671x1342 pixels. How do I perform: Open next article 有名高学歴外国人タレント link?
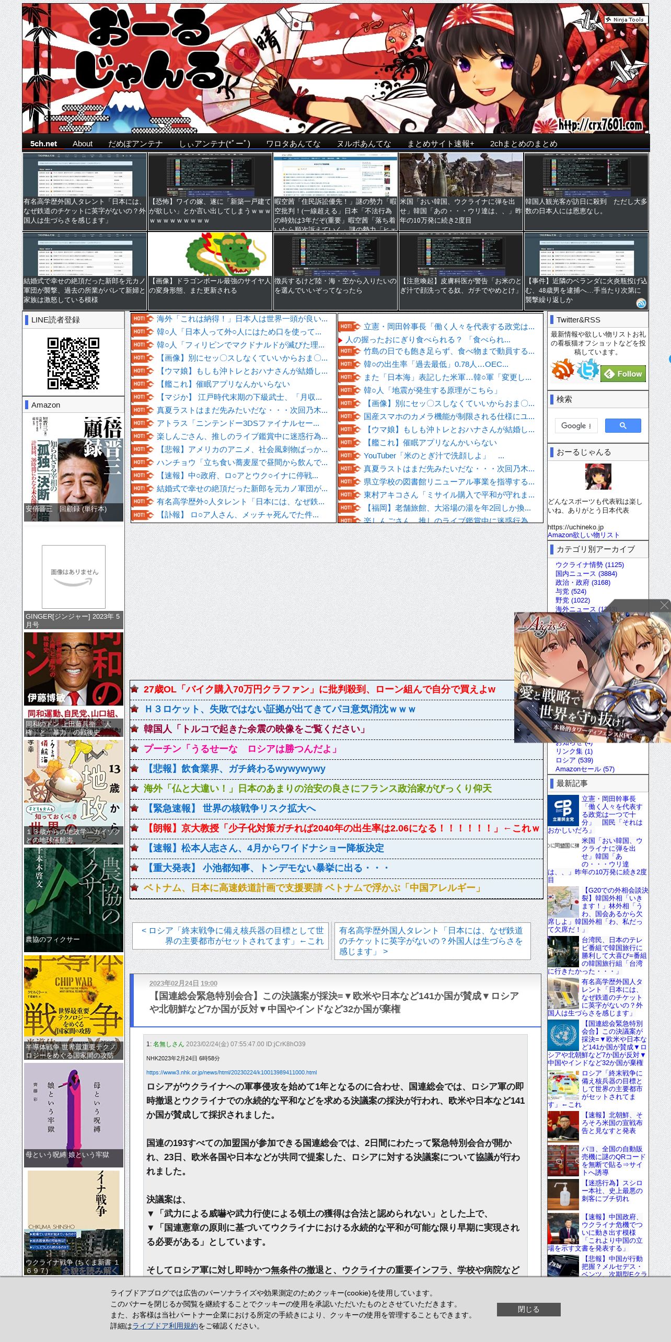pos(432,941)
